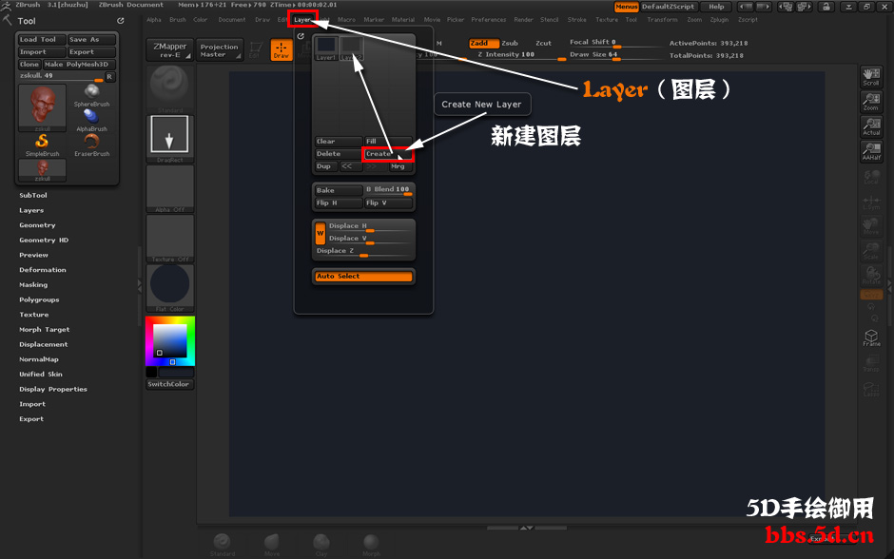The width and height of the screenshot is (894, 559).
Task: Select Morph brush in bottom shelf
Action: [371, 545]
